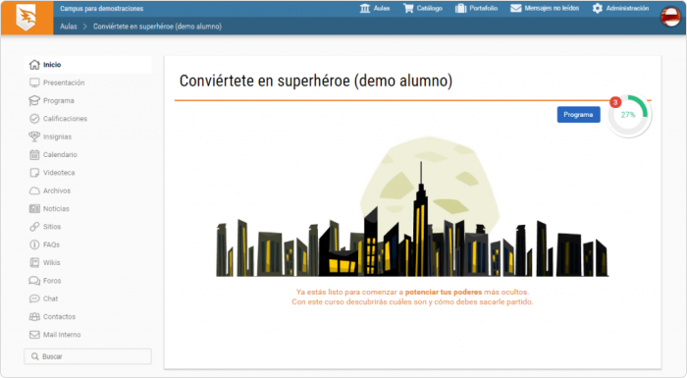The height and width of the screenshot is (378, 687).
Task: Open the user avatar in top corner
Action: coord(670,17)
